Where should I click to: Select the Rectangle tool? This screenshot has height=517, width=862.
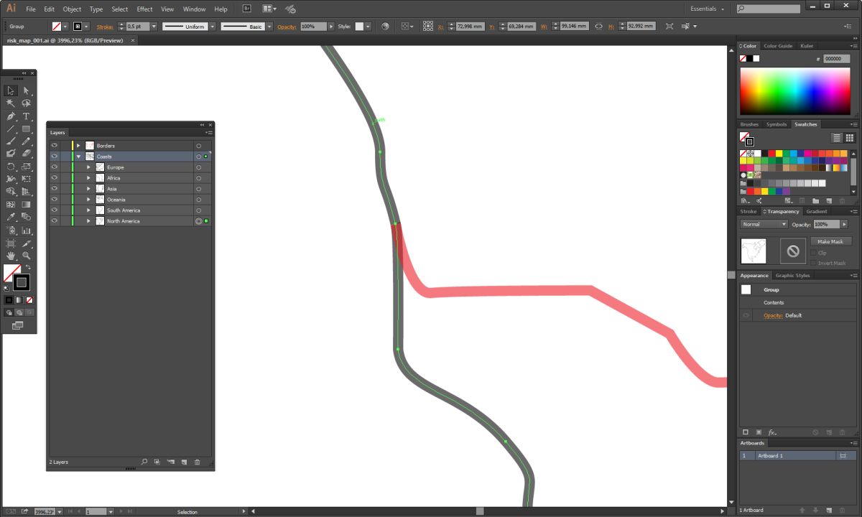(x=27, y=129)
